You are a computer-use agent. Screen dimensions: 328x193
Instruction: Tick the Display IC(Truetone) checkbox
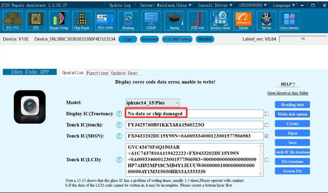266,114
